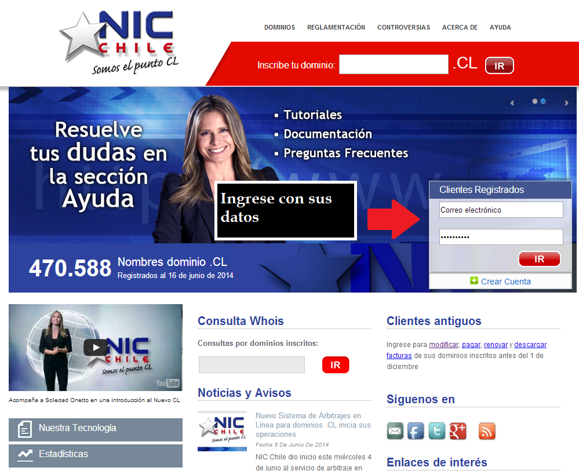The image size is (579, 471).
Task: Click the Fecha 5 De Junio De 2014 text
Action: tap(292, 445)
